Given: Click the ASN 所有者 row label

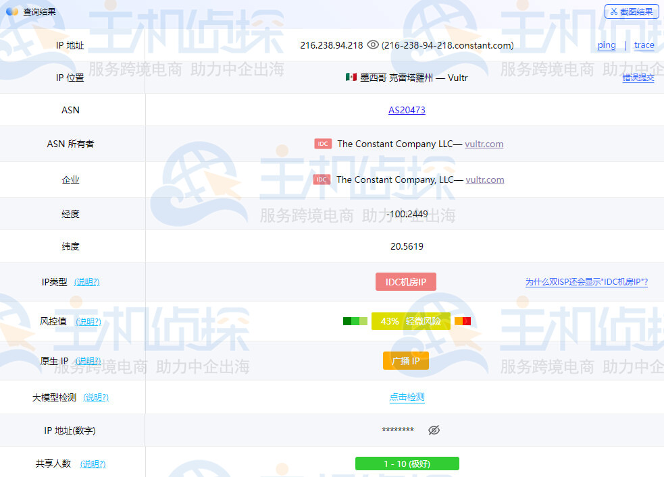Looking at the screenshot, I should point(70,144).
